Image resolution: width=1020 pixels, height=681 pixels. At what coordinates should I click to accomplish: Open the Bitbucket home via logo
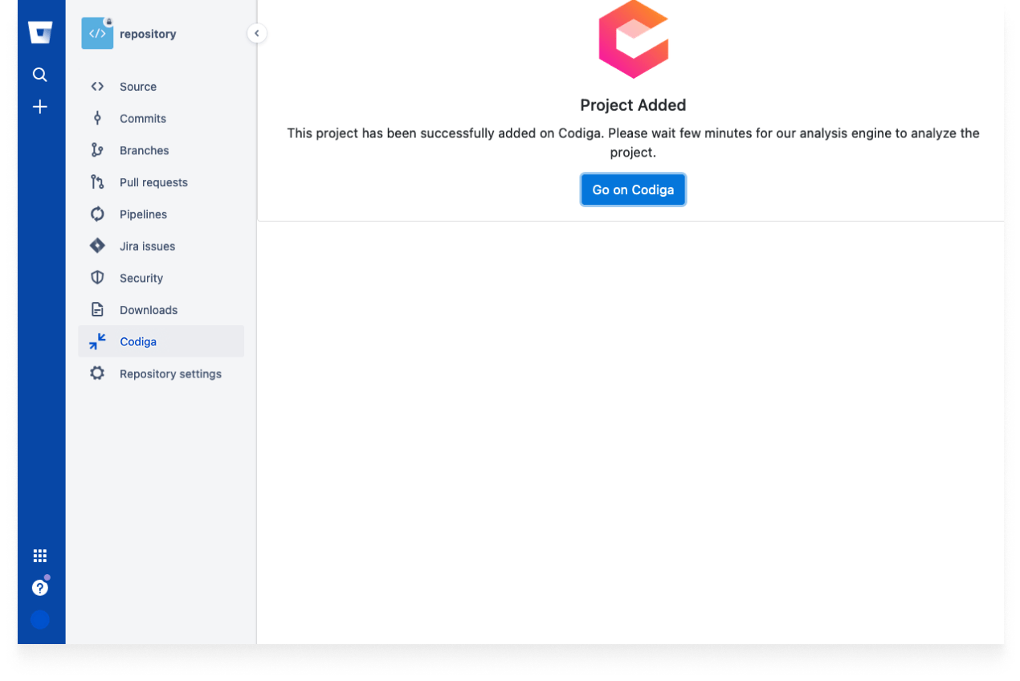pyautogui.click(x=40, y=31)
